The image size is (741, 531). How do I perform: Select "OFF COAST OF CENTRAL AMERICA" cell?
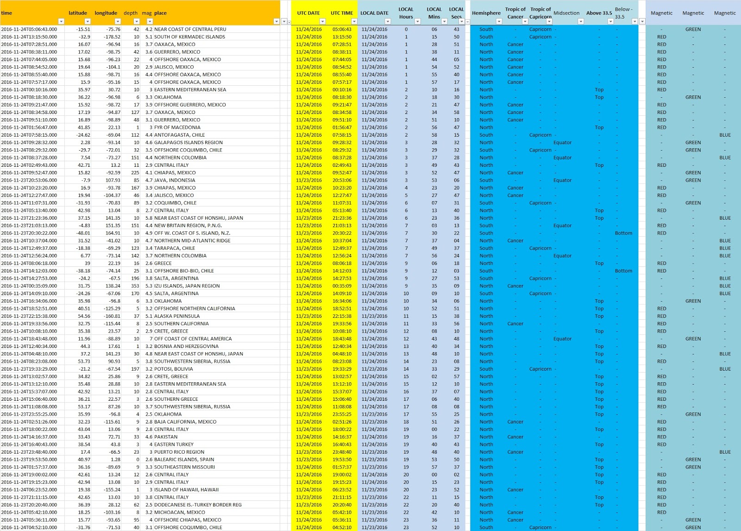click(x=217, y=339)
